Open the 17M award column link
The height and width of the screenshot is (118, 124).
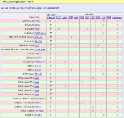click(93, 17)
